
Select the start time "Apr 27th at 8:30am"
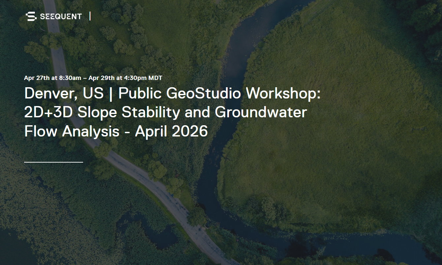(52, 78)
